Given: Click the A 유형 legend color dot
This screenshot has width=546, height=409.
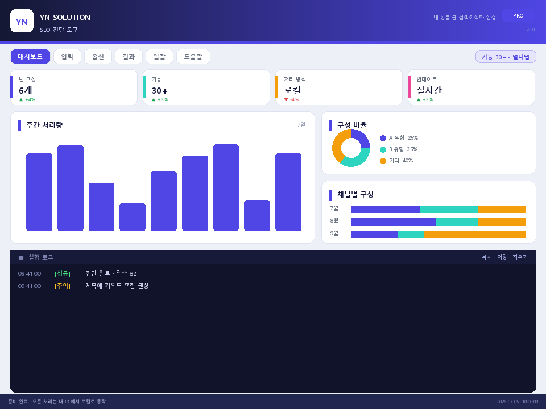Looking at the screenshot, I should click(383, 138).
